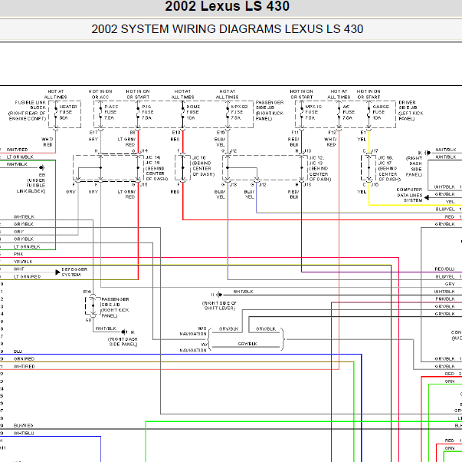Screen dimensions: 462x462
Task: Select the HOT IN ON OR ACC label
Action: (100, 94)
